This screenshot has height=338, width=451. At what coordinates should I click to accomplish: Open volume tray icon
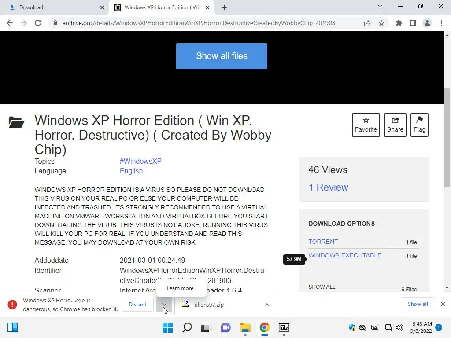(399, 327)
